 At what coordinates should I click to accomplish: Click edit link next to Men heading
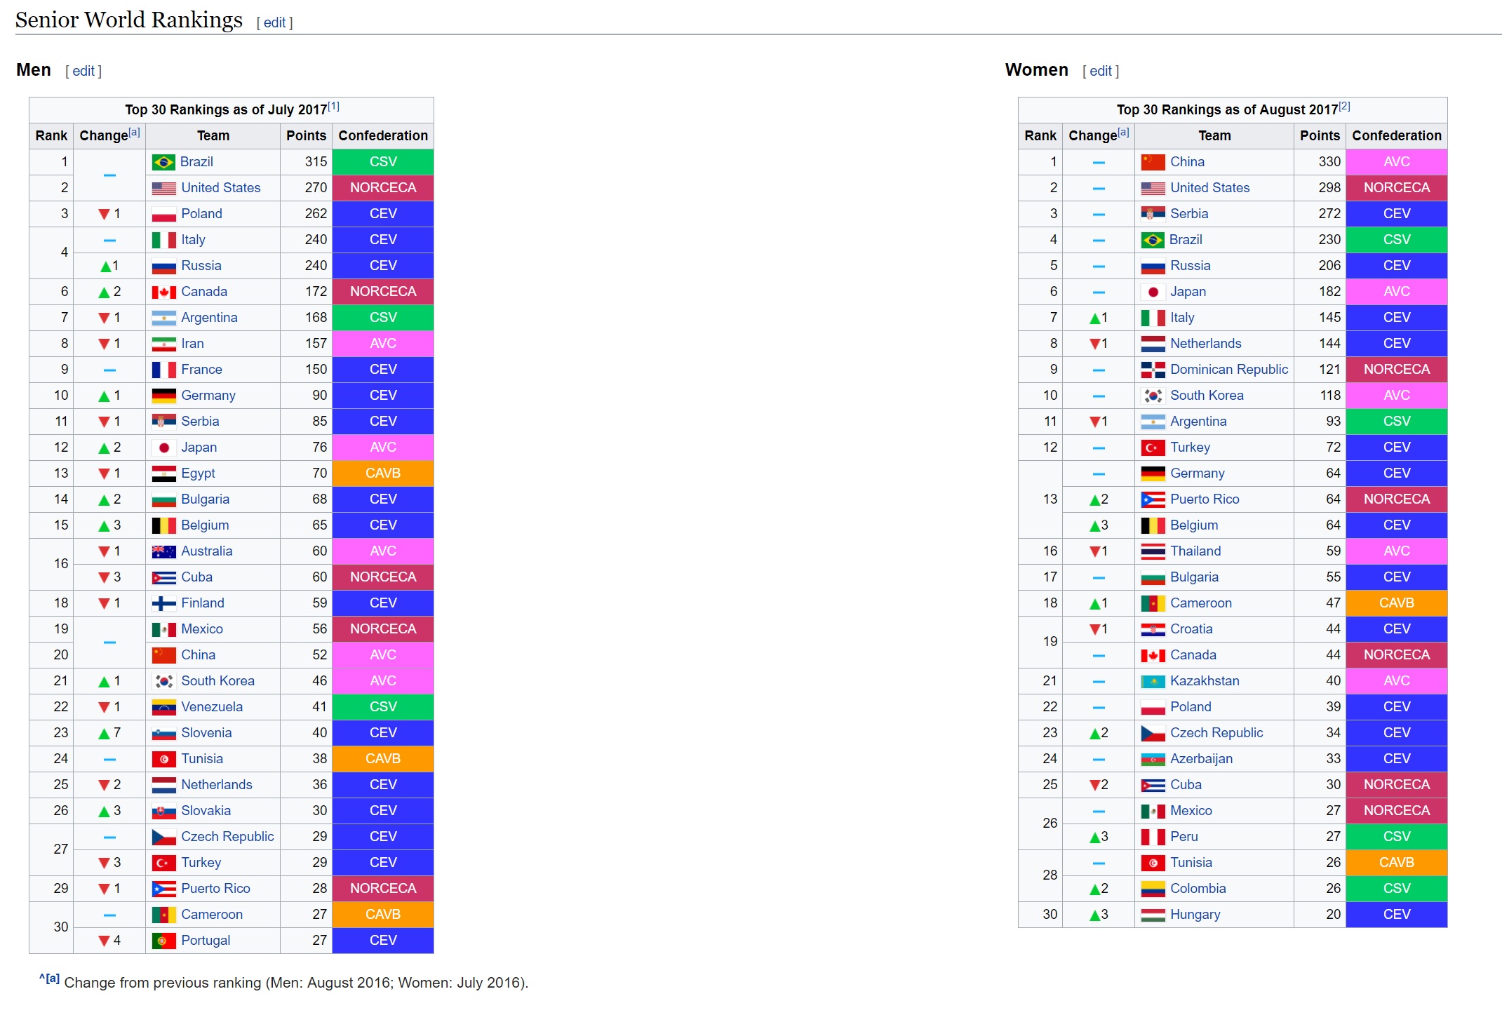tap(83, 71)
